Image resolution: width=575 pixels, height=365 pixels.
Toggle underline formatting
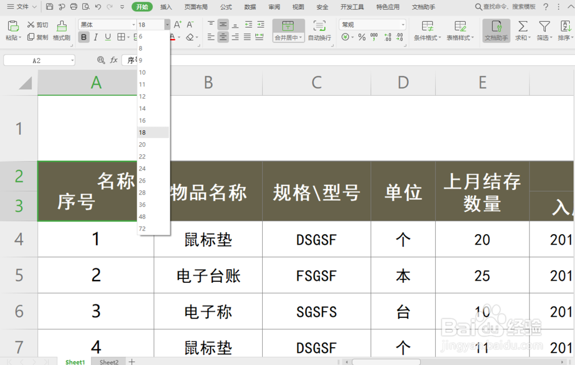[108, 36]
